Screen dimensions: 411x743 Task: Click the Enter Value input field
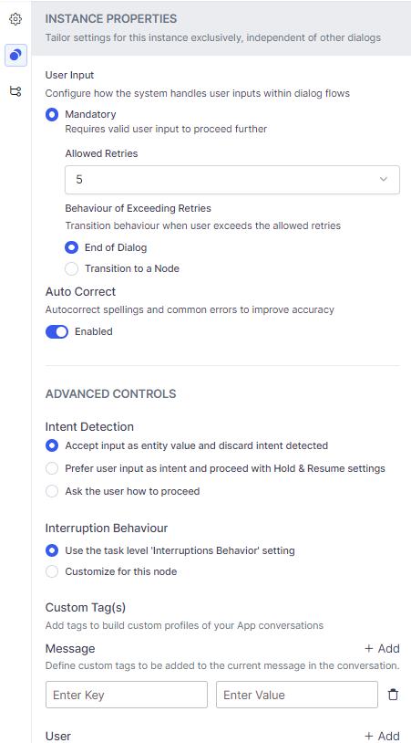coord(297,695)
